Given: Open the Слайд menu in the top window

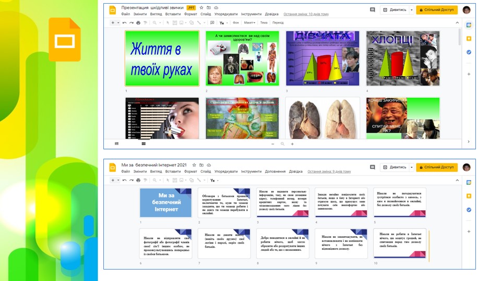Looking at the screenshot, I should 206,14.
